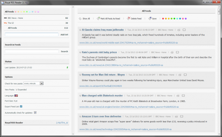Email the Rooney set for Man Utd post
Image resolution: width=222 pixels, height=137 pixels.
pos(185,75)
